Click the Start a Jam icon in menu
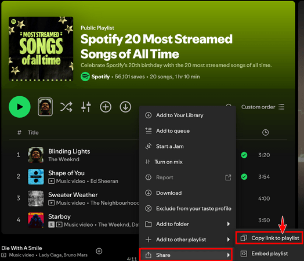 (149, 146)
